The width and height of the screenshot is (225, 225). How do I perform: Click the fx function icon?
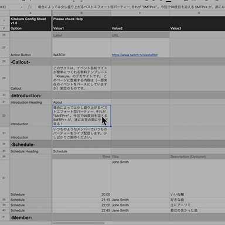coord(30,7)
